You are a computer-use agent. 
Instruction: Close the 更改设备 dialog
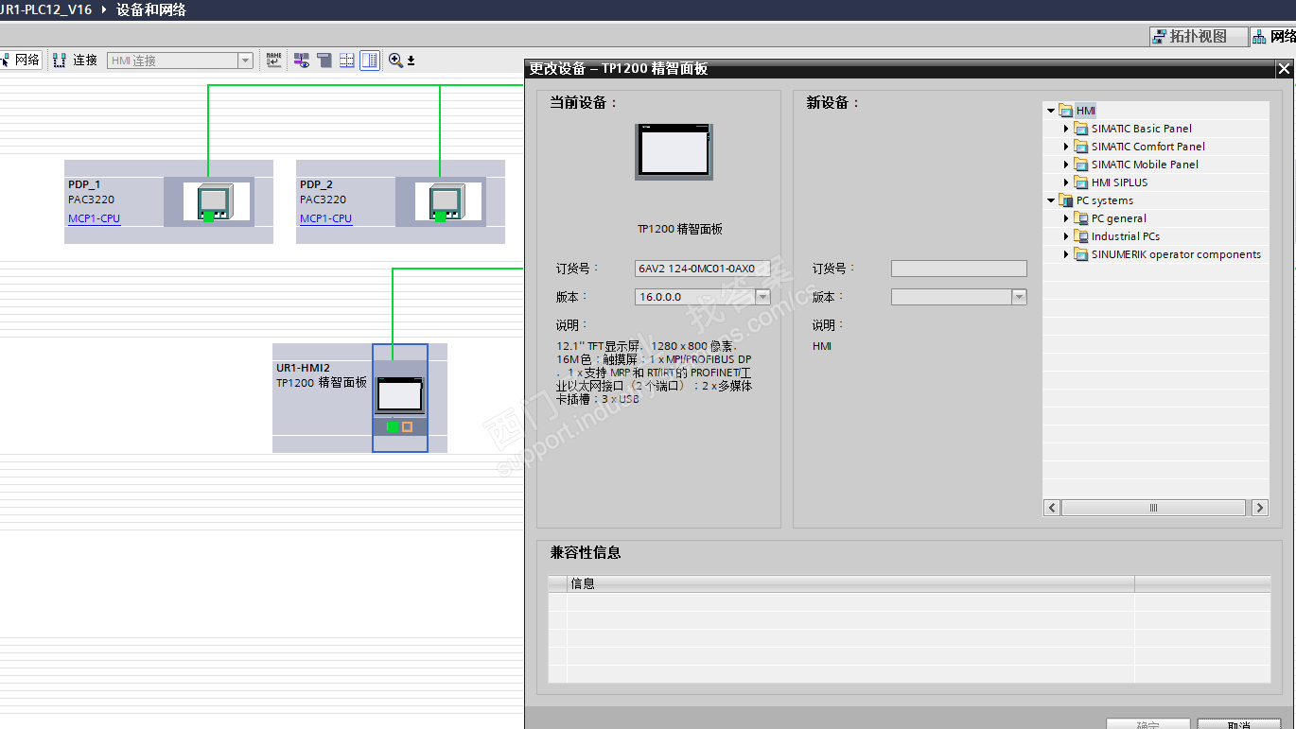(x=1284, y=69)
